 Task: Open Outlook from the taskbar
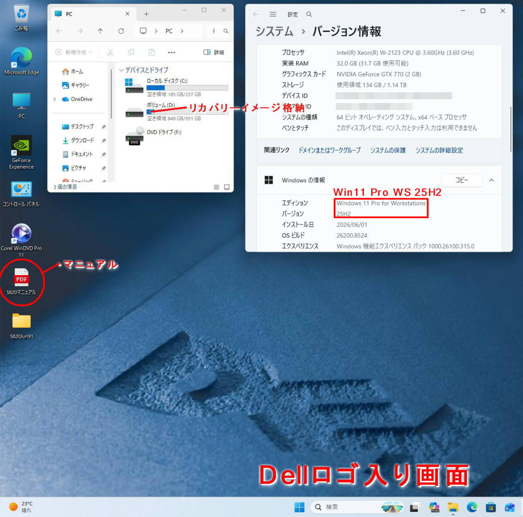pos(510,507)
